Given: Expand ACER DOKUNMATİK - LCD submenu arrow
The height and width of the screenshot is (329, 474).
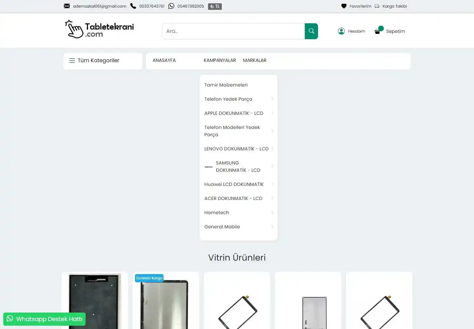Looking at the screenshot, I should 273,198.
